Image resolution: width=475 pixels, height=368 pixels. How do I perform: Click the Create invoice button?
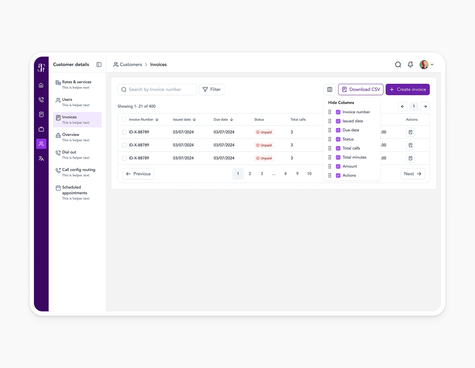pos(407,89)
